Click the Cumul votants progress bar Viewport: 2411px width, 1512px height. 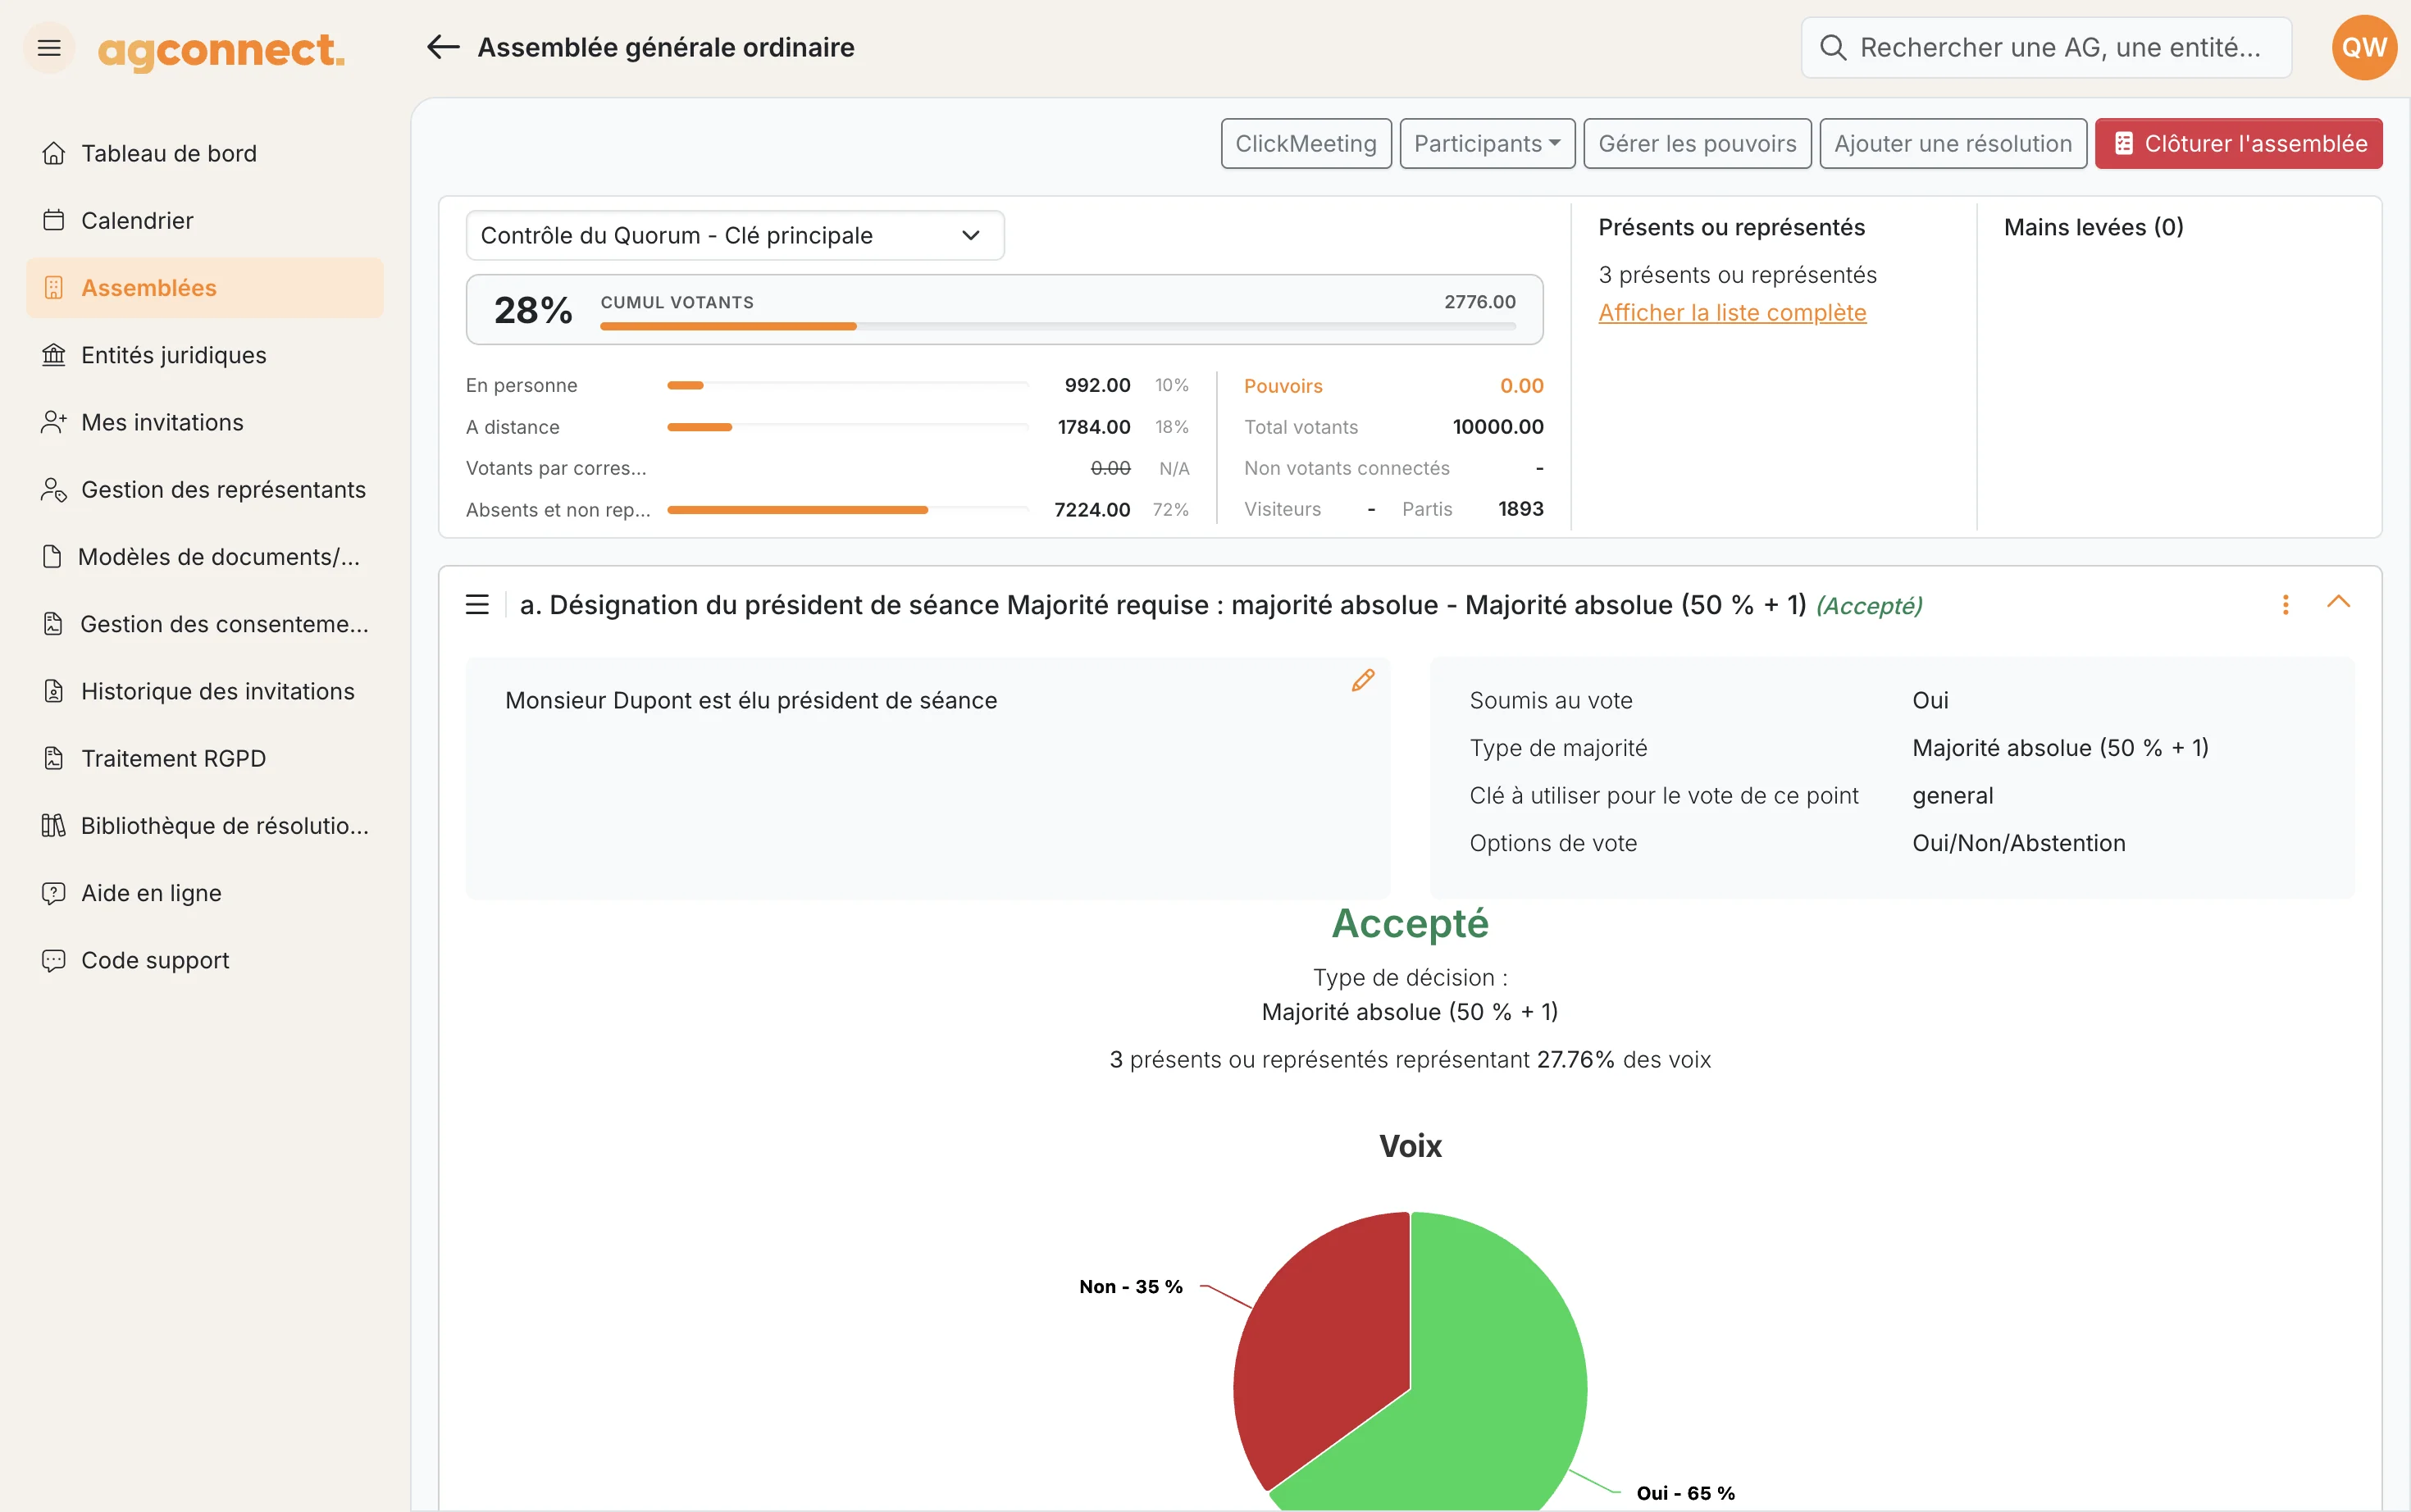tap(1058, 326)
